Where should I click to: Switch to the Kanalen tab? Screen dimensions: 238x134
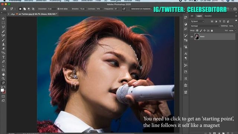point(208,16)
